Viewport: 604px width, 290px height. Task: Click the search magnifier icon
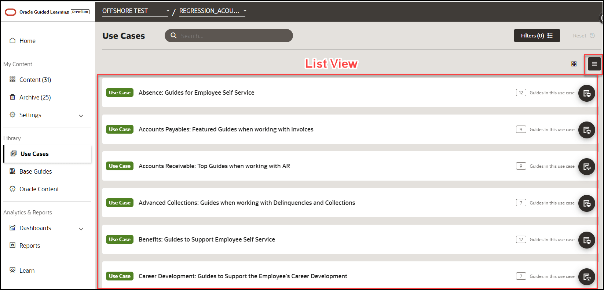point(173,36)
